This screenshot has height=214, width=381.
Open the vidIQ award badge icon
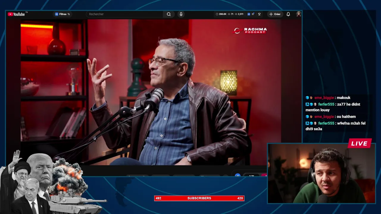[x=259, y=14]
